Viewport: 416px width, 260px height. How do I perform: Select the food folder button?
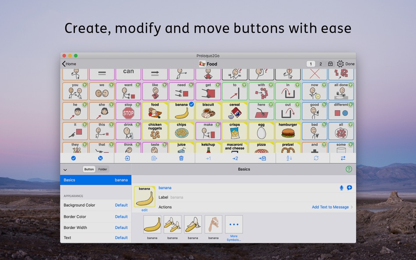point(155,111)
